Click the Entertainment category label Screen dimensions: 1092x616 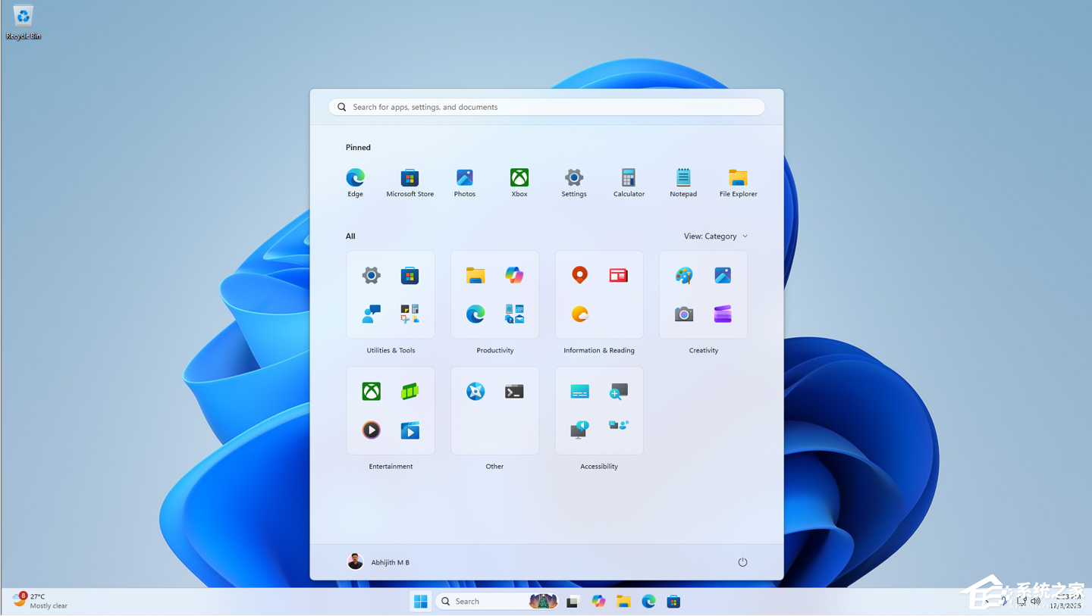pos(391,466)
